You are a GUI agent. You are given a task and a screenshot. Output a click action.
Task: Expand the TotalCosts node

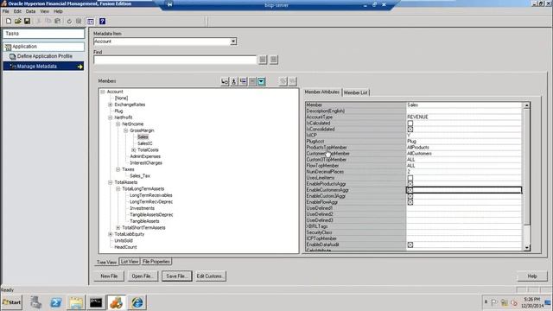134,149
